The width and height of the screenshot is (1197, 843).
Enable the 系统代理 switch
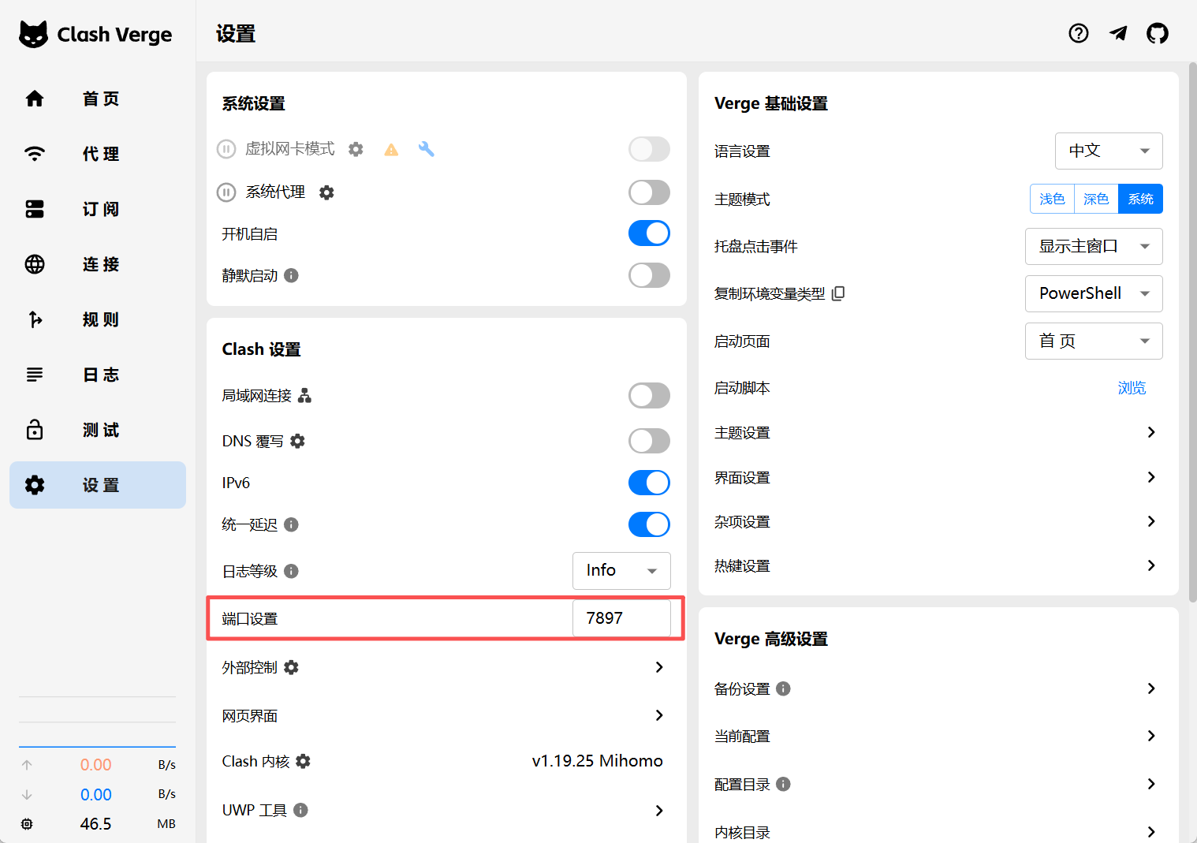[x=649, y=192]
